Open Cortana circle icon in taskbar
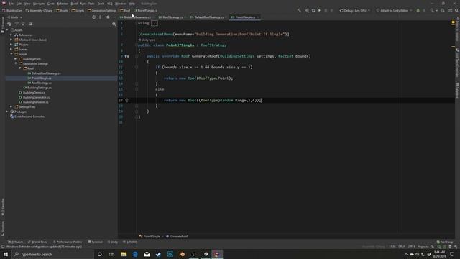The image size is (460, 259). click(x=99, y=254)
